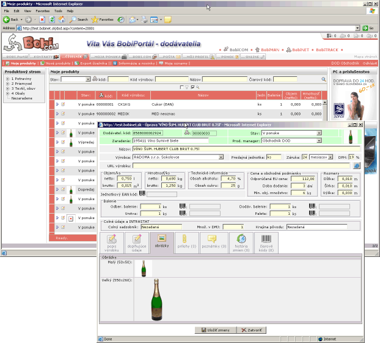
Task: Open the Informácie a novinky link
Action: coord(134,63)
